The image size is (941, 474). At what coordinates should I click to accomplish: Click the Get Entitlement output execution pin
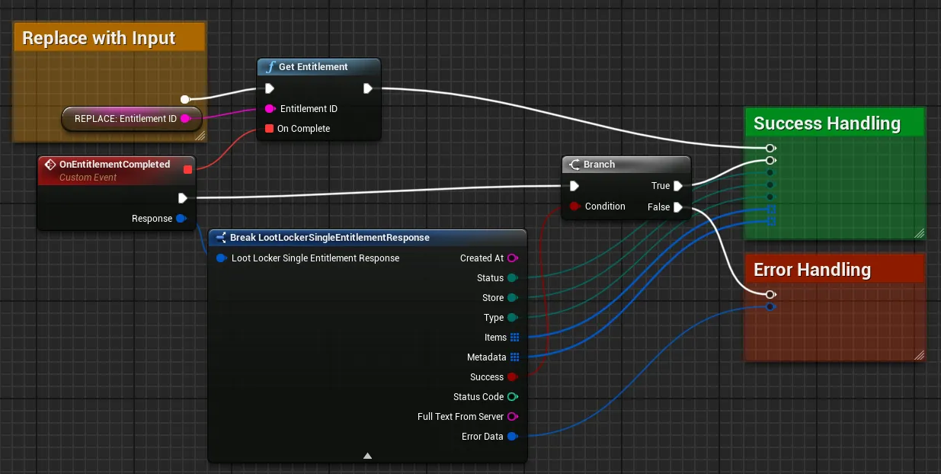(368, 88)
